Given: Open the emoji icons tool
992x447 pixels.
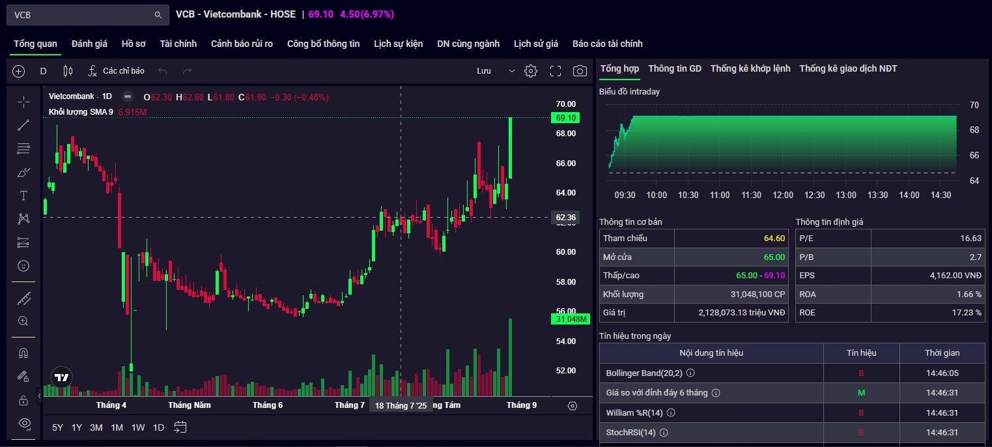Looking at the screenshot, I should pyautogui.click(x=23, y=266).
